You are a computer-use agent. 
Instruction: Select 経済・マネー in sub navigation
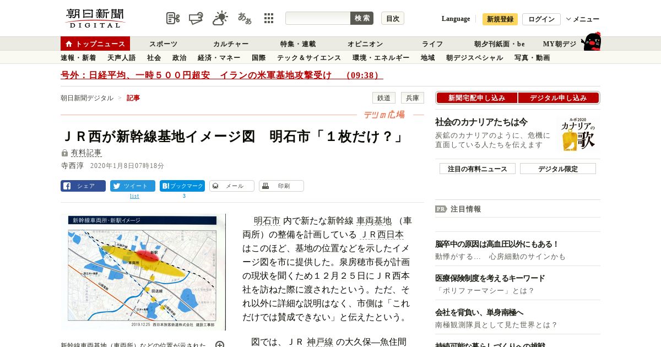click(x=219, y=58)
